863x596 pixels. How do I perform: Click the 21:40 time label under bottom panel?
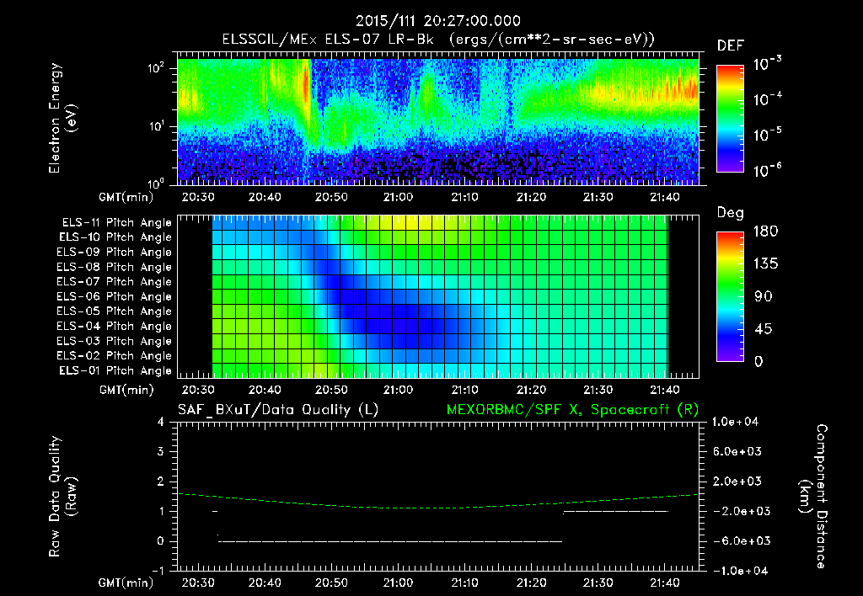click(x=664, y=583)
